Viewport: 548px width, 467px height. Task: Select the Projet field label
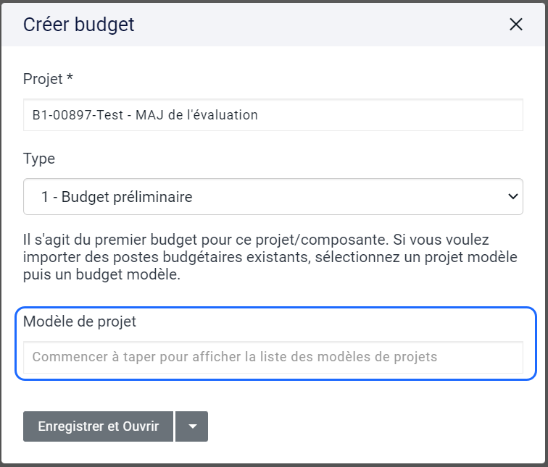pos(48,79)
